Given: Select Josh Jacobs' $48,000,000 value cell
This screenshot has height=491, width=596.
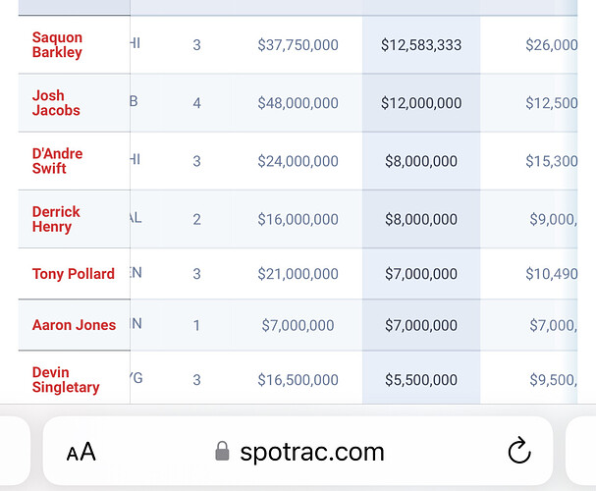Looking at the screenshot, I should coord(298,103).
